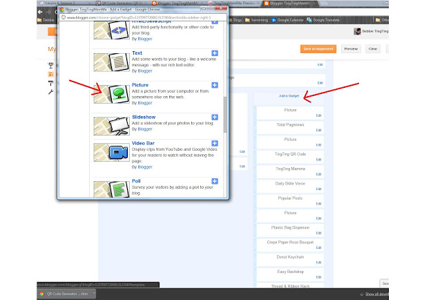442x300 pixels.
Task: Open the Text gadget title link
Action: [x=137, y=53]
